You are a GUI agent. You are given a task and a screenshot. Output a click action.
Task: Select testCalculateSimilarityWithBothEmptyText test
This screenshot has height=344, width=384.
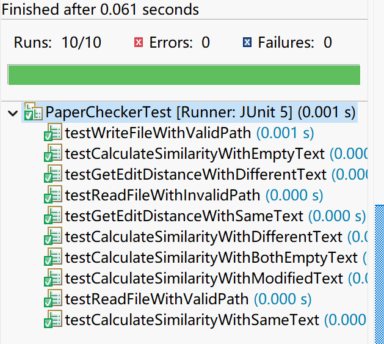[211, 258]
